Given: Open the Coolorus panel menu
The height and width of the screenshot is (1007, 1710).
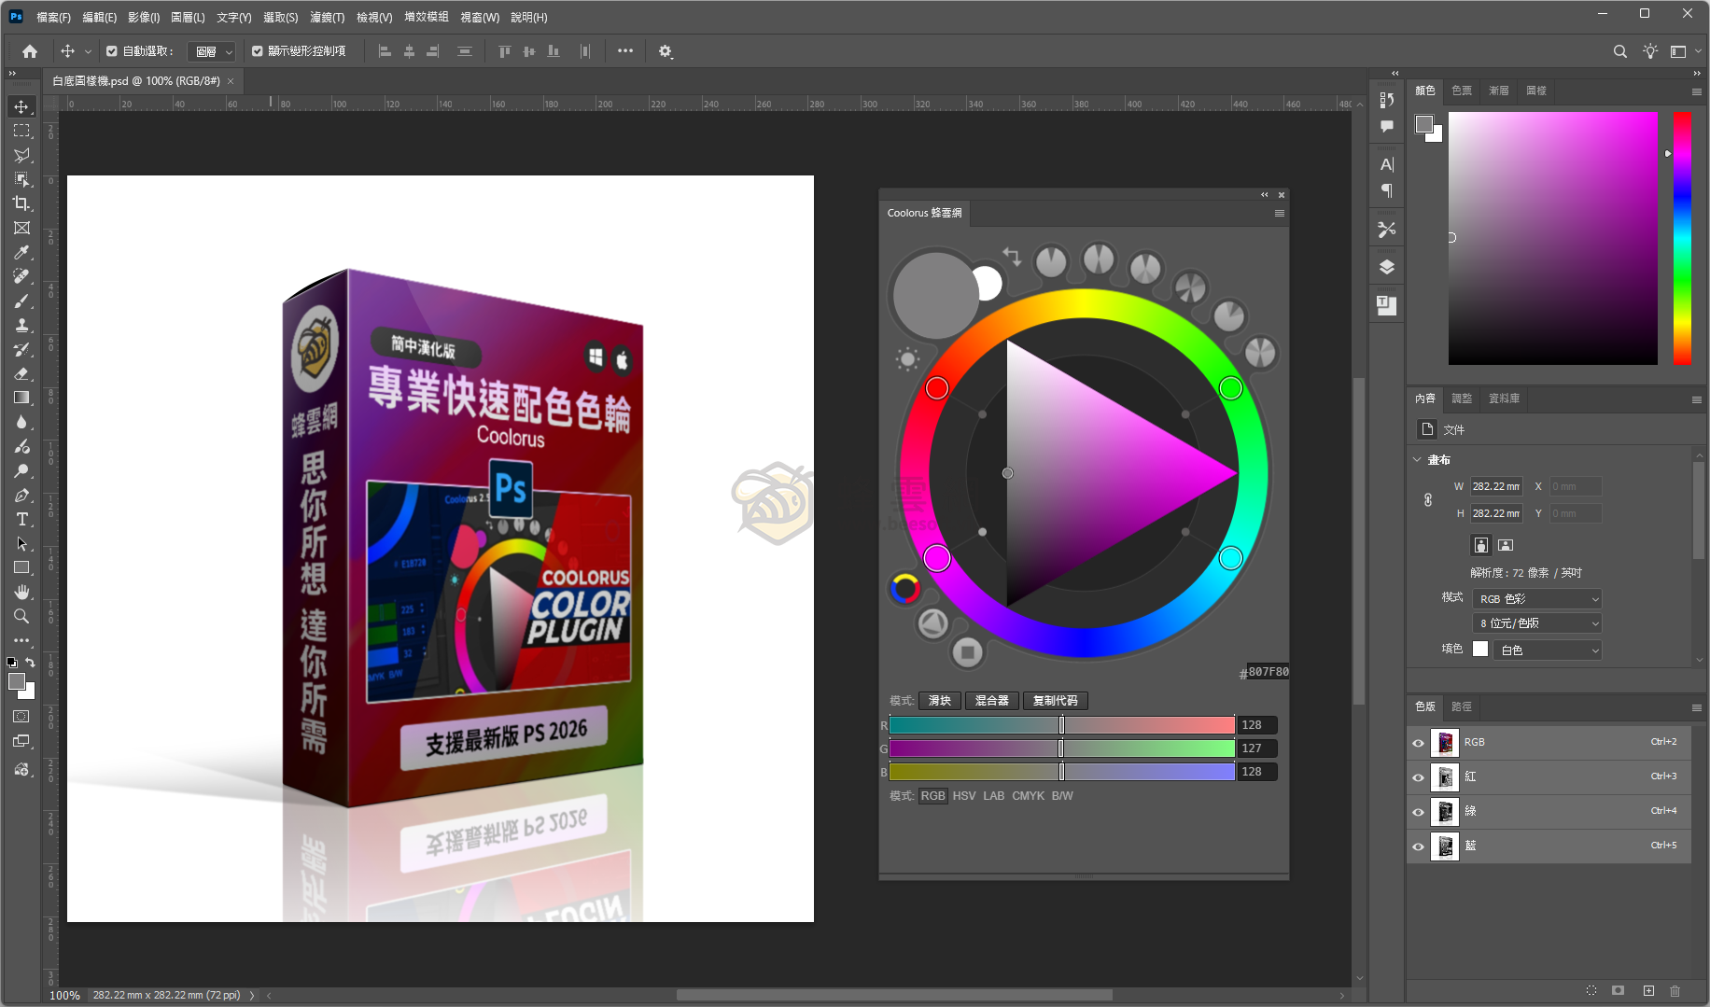Looking at the screenshot, I should [x=1280, y=214].
